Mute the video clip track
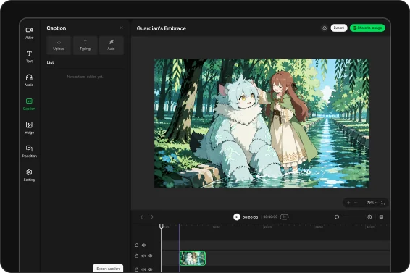Viewport: 410px width, 273px height. click(x=143, y=256)
